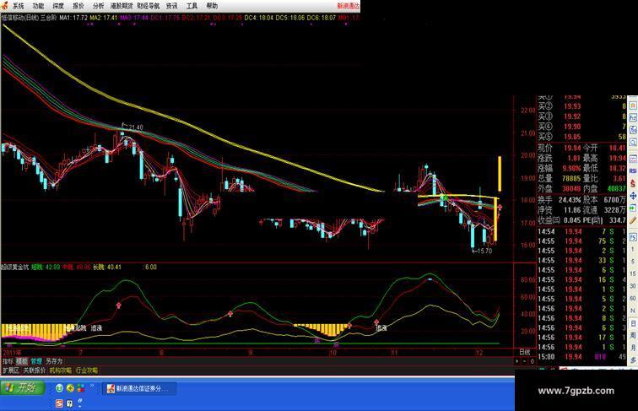Switch to 5-minute period in sidebar
Image resolution: width=638 pixels, height=411 pixels.
[633, 262]
